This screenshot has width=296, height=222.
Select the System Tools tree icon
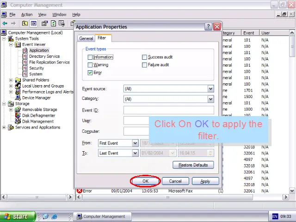[x=11, y=39]
